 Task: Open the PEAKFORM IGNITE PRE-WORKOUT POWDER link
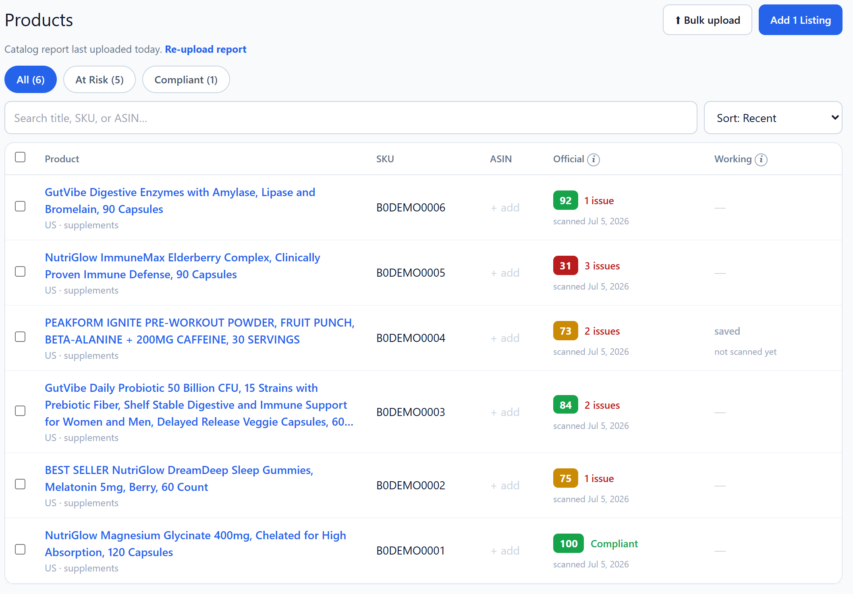200,331
